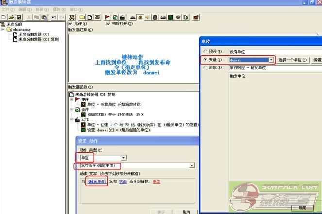Screen dimensions: 322x214
Task: Open the Variables X icon
Action: click(x=72, y=17)
